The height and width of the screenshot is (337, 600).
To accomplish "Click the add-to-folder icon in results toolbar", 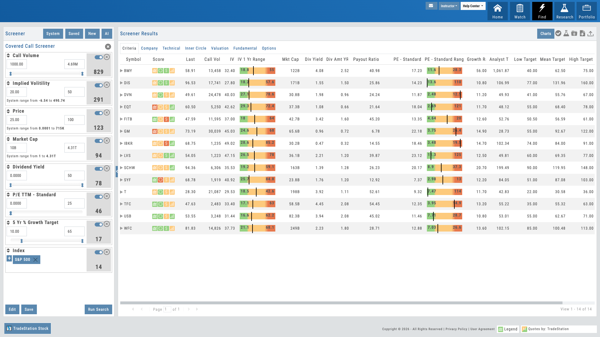I will pos(574,33).
